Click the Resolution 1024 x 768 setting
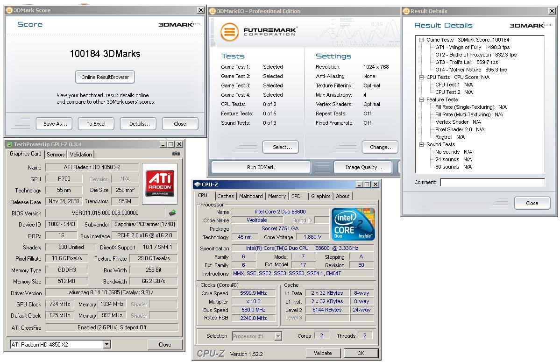Screen dimensions: 560x362 376,67
